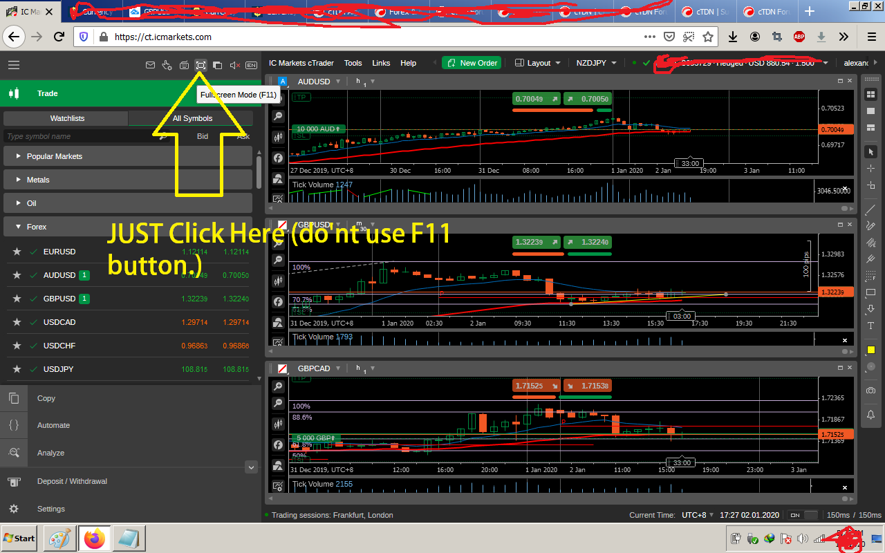
Task: Click the Fullscreen Mode icon
Action: [x=201, y=65]
